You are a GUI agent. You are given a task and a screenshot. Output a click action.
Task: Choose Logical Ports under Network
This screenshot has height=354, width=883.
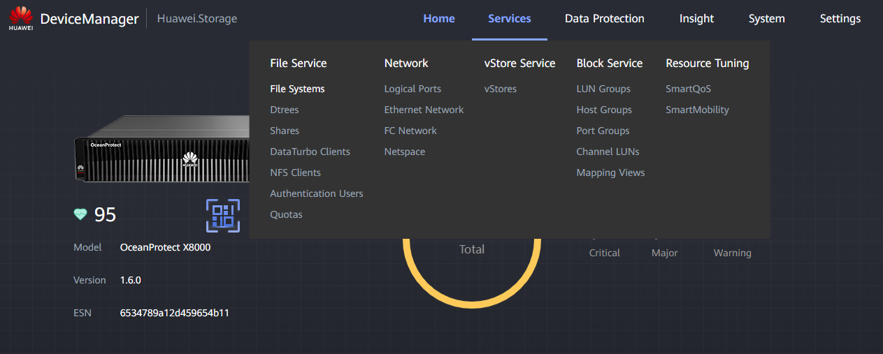coord(412,89)
